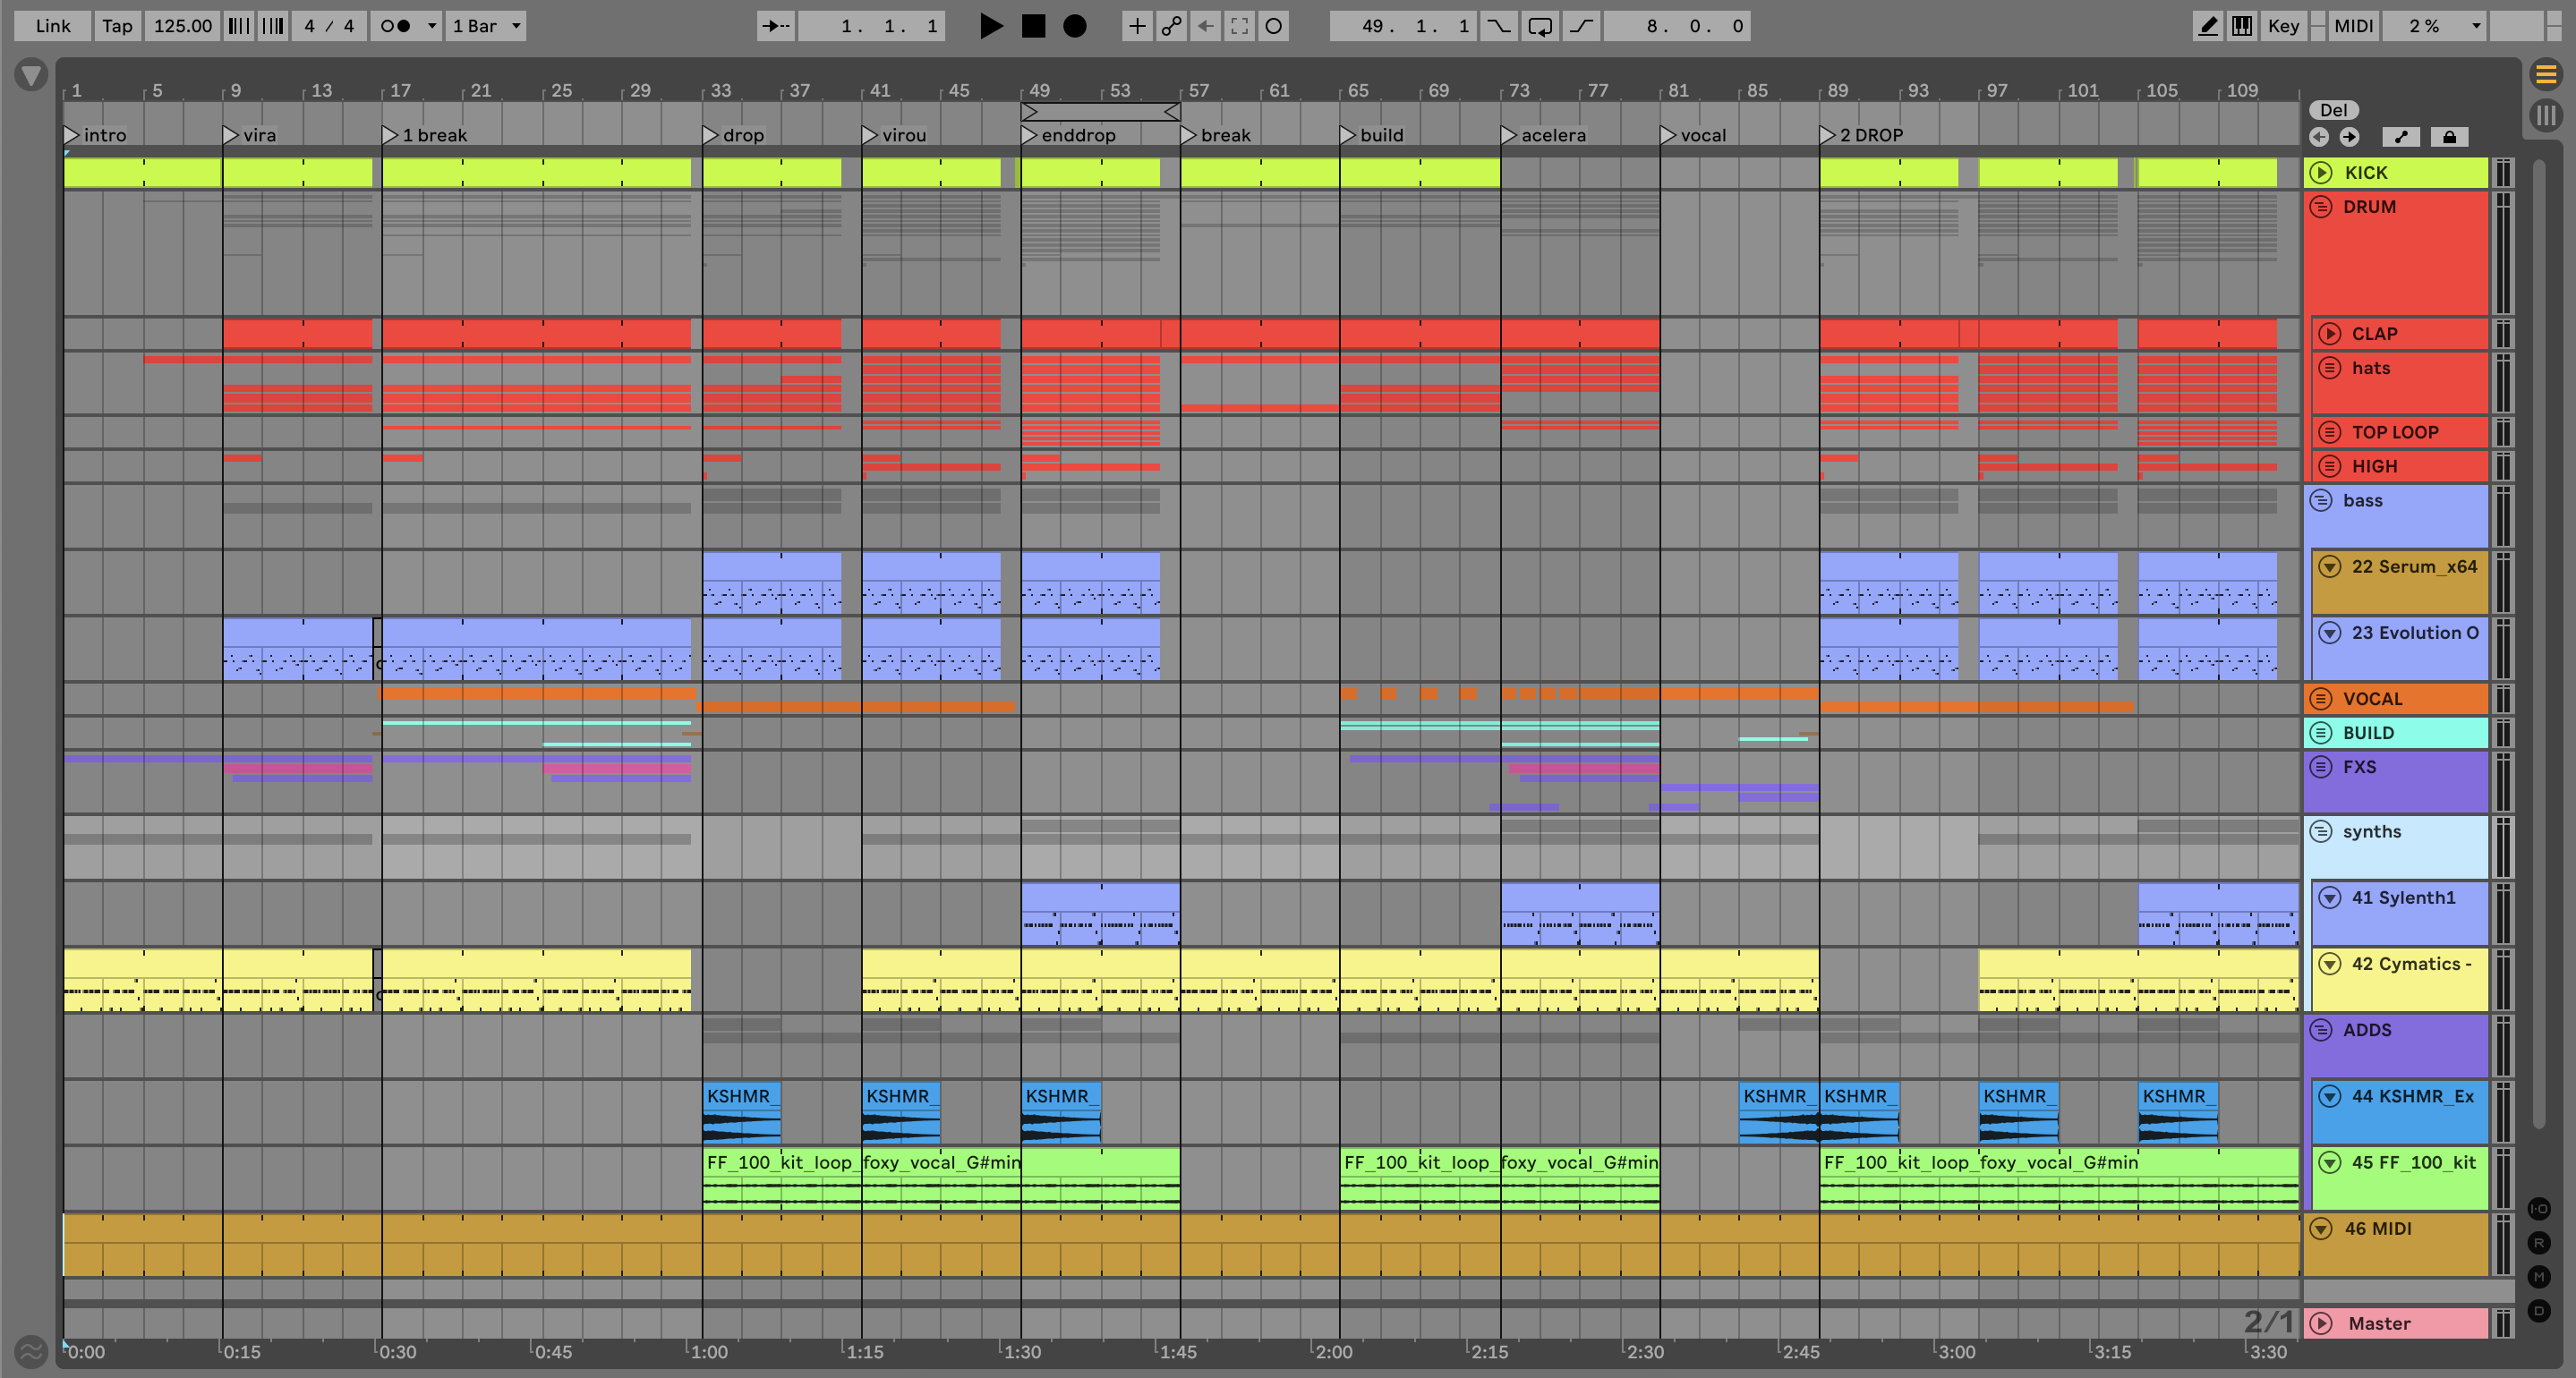The image size is (2576, 1378).
Task: Toggle Draw Mode pencil icon
Action: point(2207,26)
